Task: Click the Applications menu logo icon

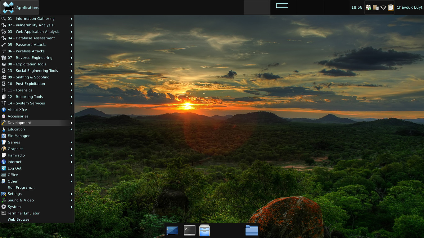Action: pyautogui.click(x=8, y=7)
